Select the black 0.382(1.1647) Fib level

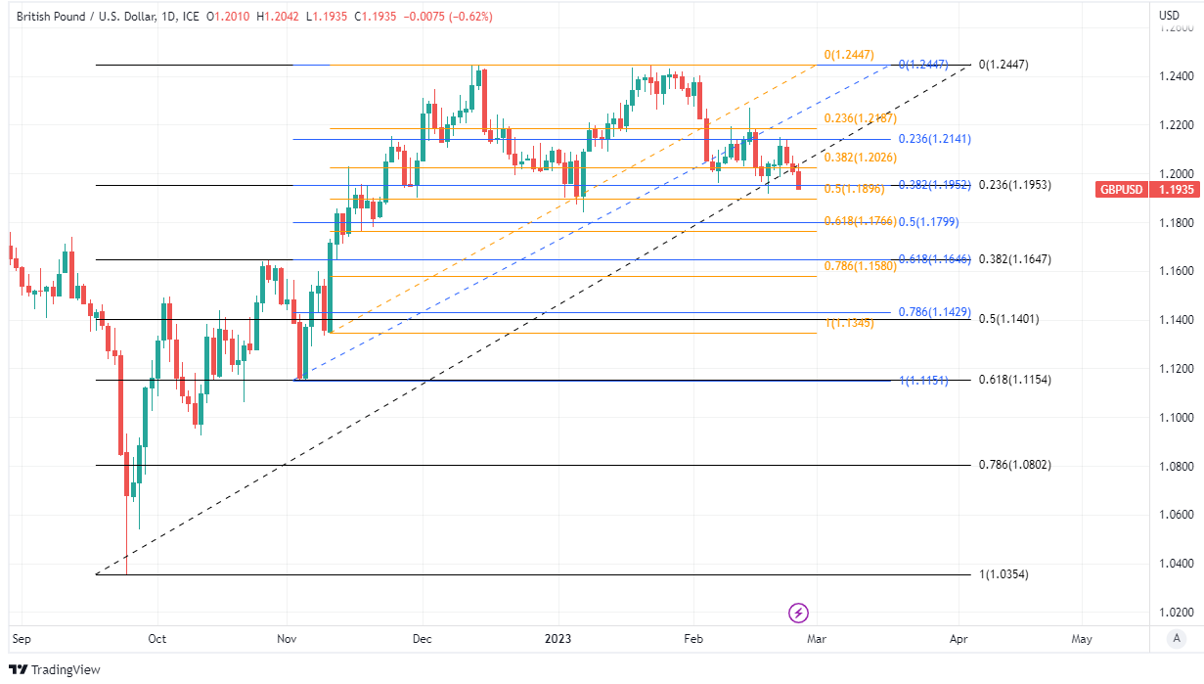(1014, 259)
